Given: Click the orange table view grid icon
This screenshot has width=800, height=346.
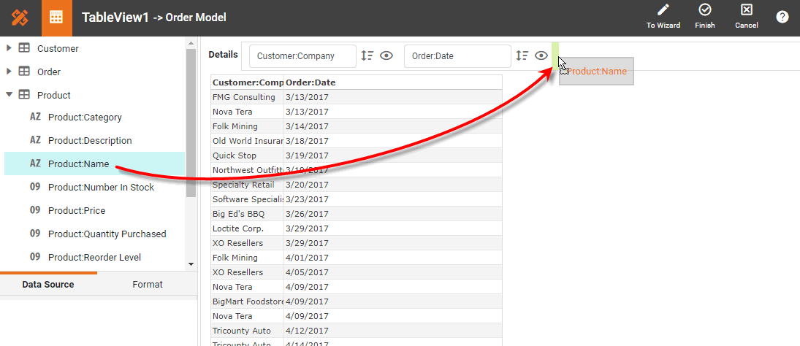Looking at the screenshot, I should (x=56, y=18).
